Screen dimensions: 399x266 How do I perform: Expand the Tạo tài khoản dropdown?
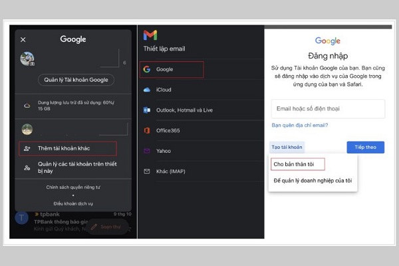[x=287, y=147]
